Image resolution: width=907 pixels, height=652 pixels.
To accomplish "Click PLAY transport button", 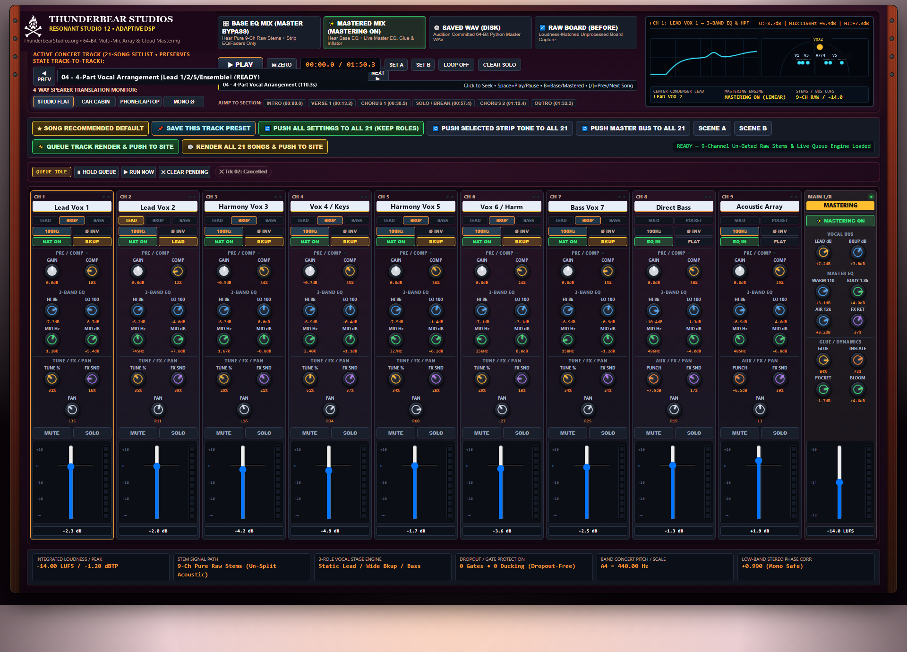I will pos(240,65).
